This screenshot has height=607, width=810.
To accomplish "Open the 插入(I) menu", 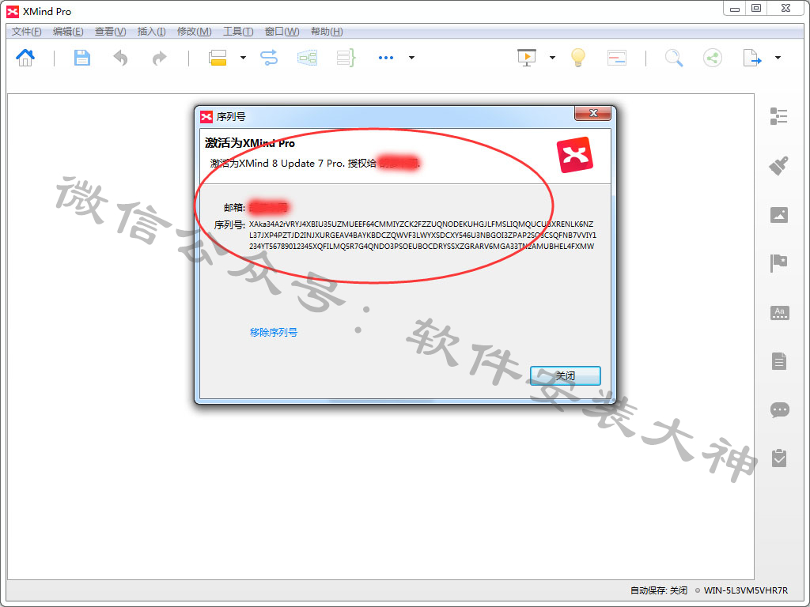I will click(151, 32).
